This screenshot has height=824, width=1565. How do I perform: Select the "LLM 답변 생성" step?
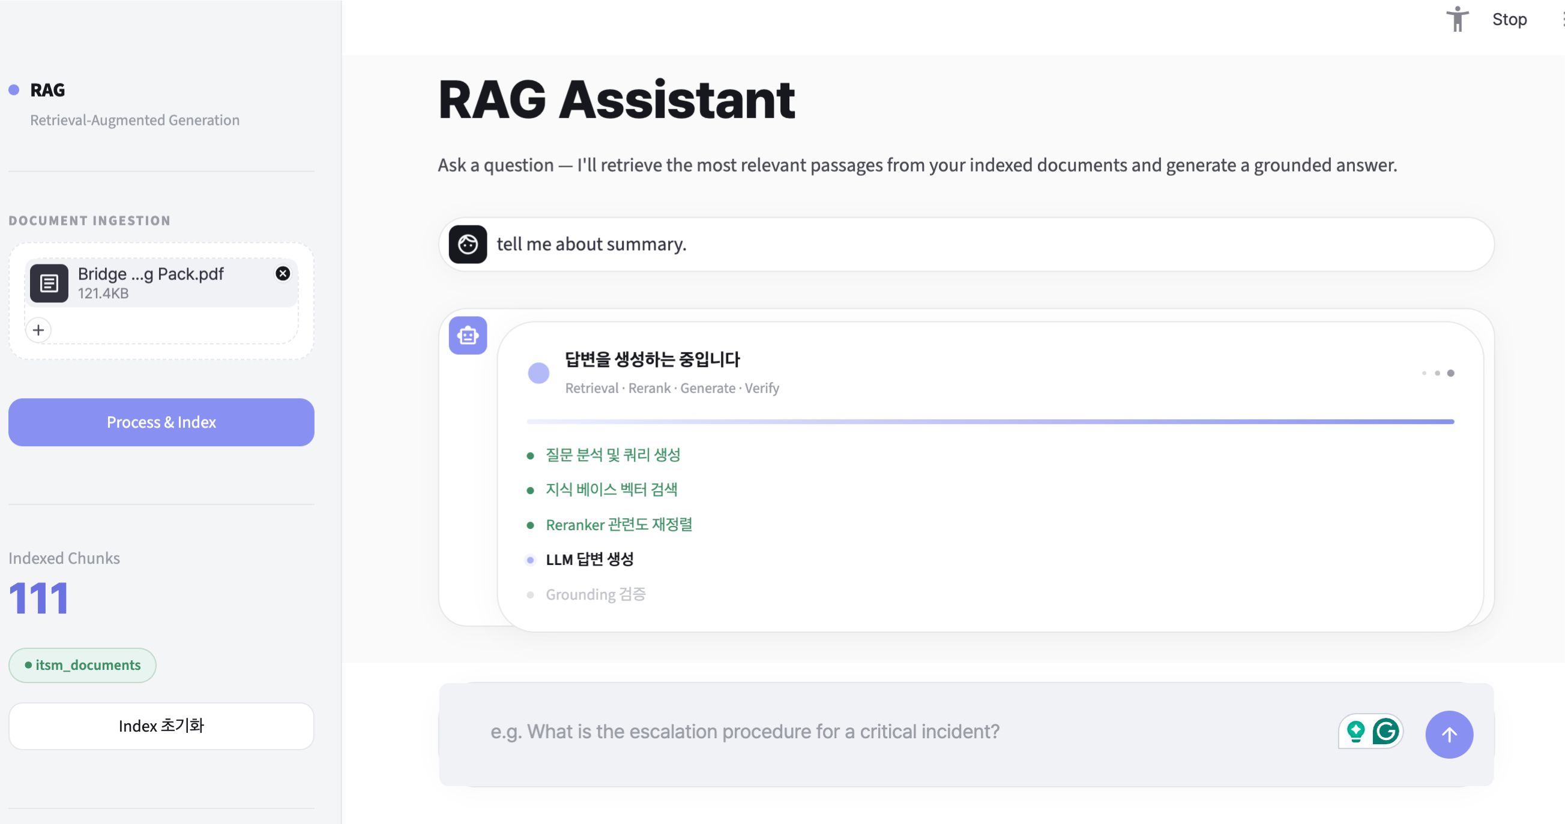click(590, 560)
